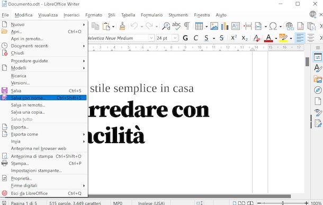Click the Clone Formatting paintbrush icon

click(x=122, y=26)
